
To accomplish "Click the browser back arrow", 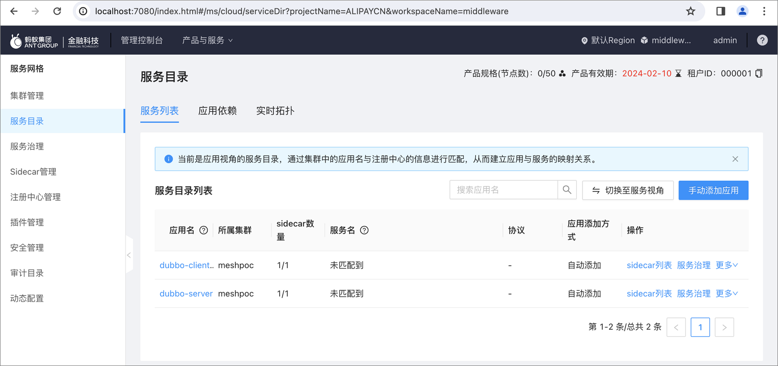I will click(x=14, y=11).
